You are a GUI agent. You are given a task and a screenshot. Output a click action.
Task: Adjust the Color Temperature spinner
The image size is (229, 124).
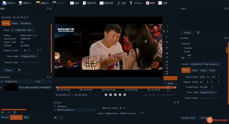[x=140, y=113]
